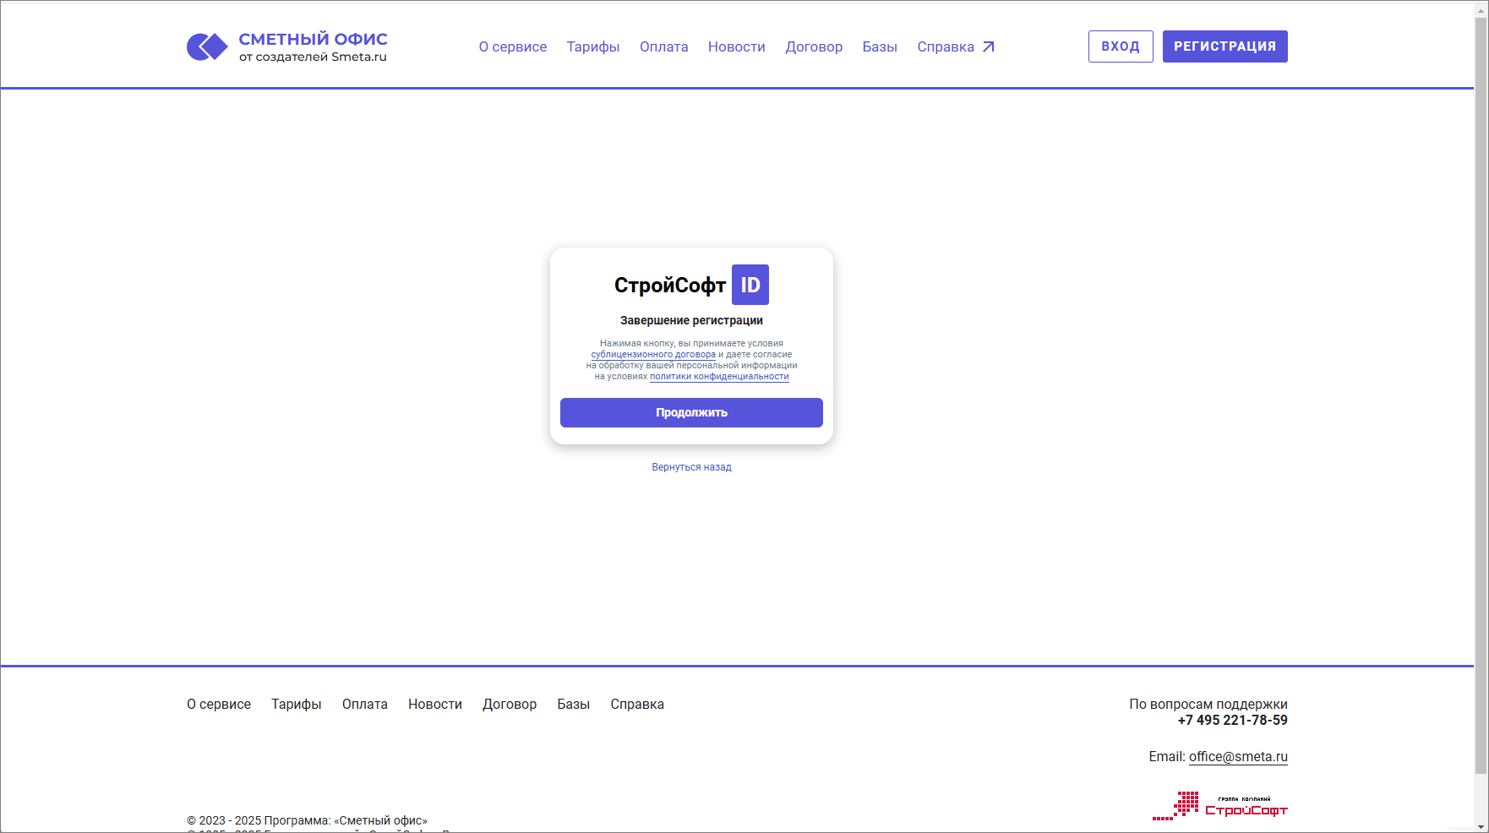Open the политики конфиденциальности link
This screenshot has height=833, width=1489.
point(718,377)
